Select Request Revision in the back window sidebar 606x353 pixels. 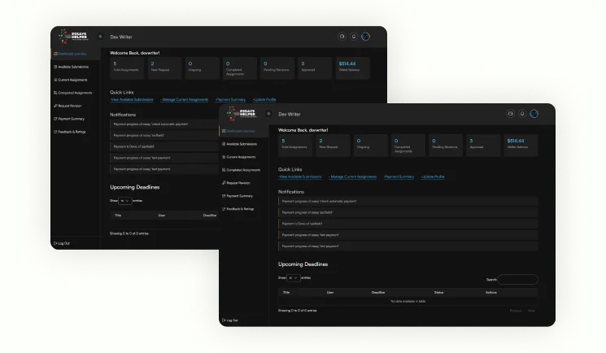tap(68, 106)
